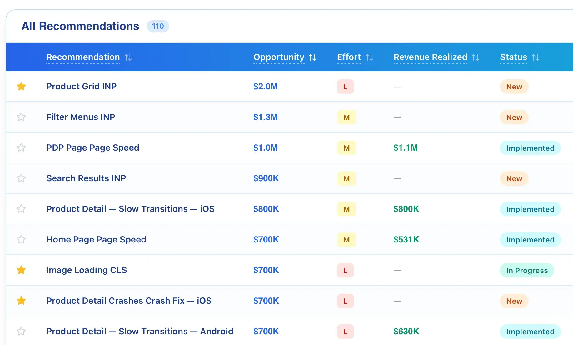Sort by Opportunity column arrows
The width and height of the screenshot is (573, 345).
(x=312, y=57)
